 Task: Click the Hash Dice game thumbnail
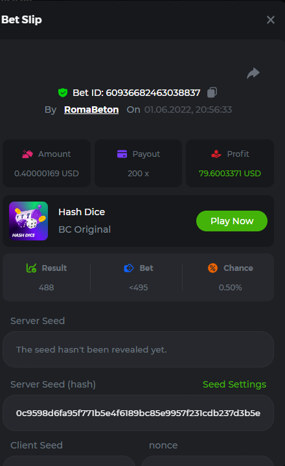click(28, 221)
